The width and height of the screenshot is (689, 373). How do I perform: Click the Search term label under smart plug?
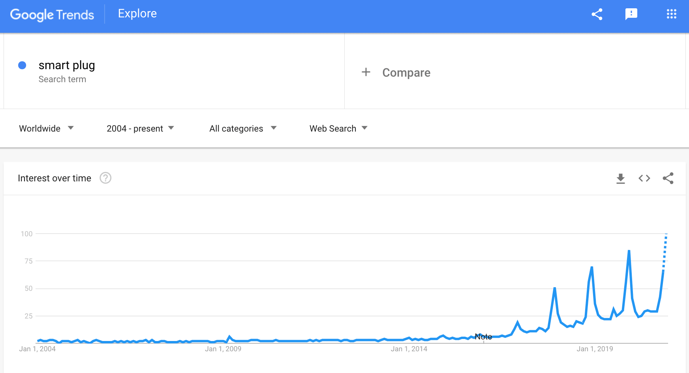62,79
